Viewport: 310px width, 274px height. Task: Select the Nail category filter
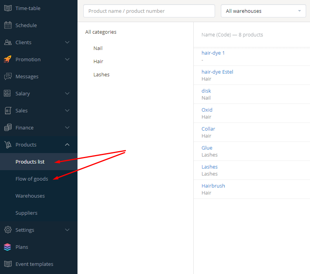coord(98,48)
